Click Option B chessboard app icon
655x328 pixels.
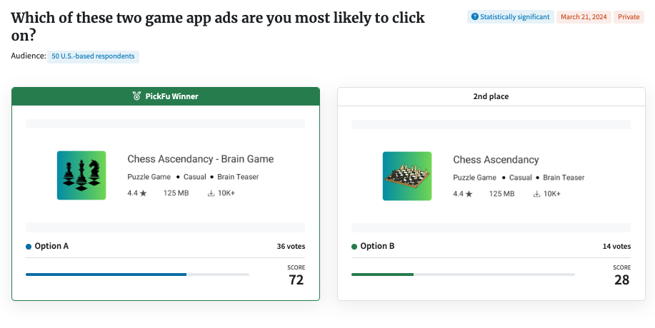[407, 175]
